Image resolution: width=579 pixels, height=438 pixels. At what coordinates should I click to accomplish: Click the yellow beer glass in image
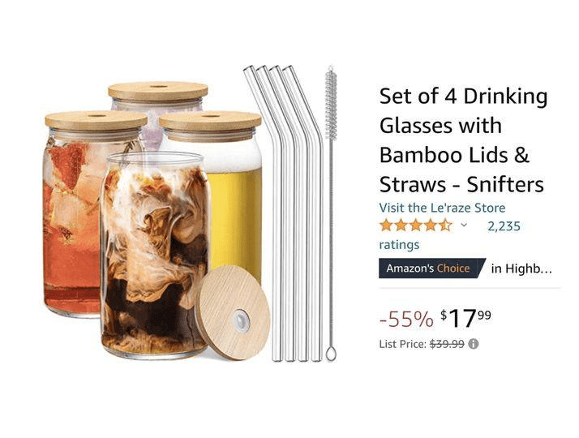(234, 207)
